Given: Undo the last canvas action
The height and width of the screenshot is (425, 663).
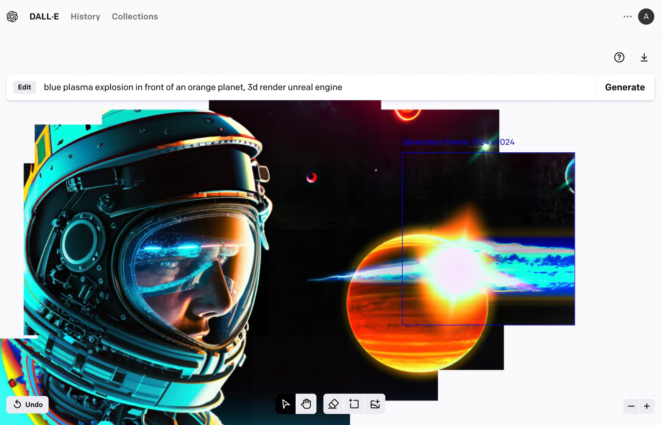Looking at the screenshot, I should [27, 405].
